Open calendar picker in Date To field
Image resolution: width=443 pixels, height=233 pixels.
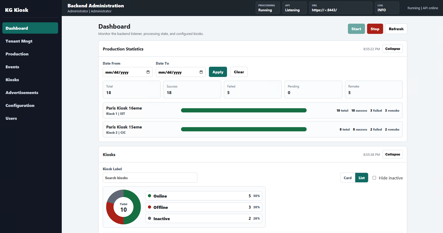201,72
